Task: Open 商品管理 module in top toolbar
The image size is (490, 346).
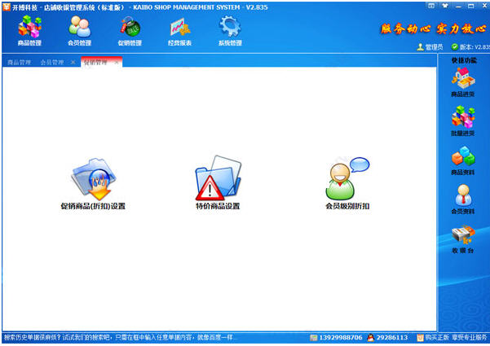Action: (x=29, y=31)
